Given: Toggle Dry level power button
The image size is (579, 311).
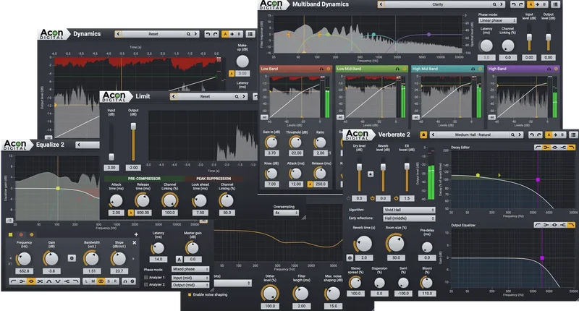Looking at the screenshot, I should coord(349,198).
